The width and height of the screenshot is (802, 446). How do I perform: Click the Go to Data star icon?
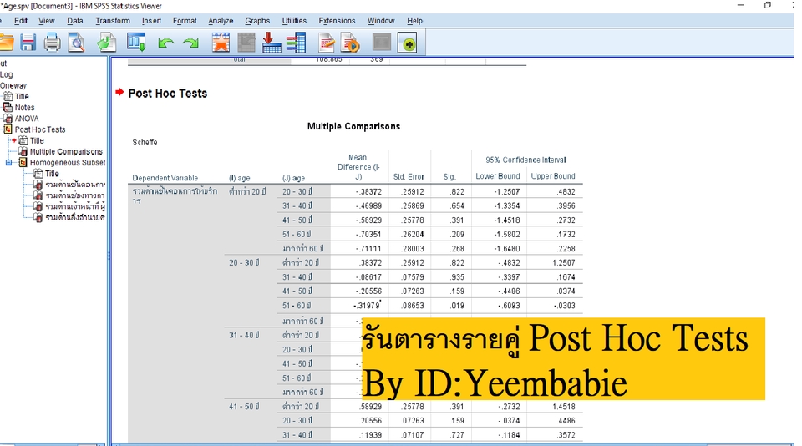click(x=221, y=43)
